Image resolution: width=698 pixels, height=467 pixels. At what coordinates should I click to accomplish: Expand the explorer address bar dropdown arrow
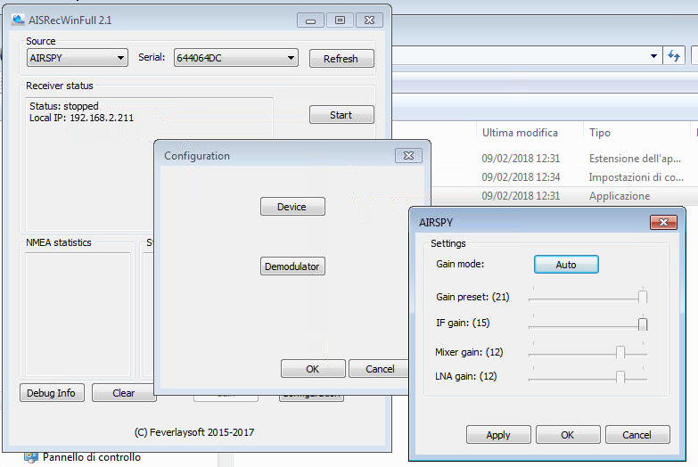(x=653, y=56)
